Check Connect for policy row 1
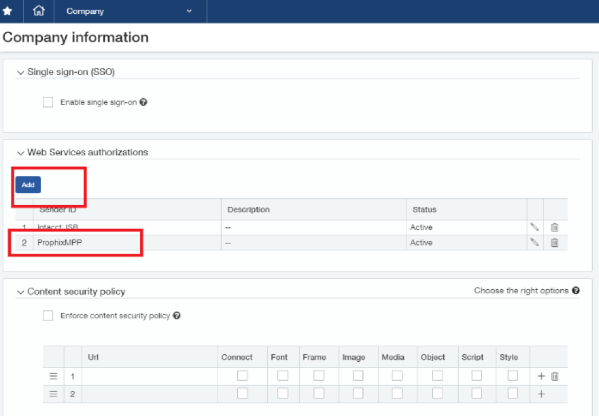Screen dimensions: 599x416 click(242, 375)
